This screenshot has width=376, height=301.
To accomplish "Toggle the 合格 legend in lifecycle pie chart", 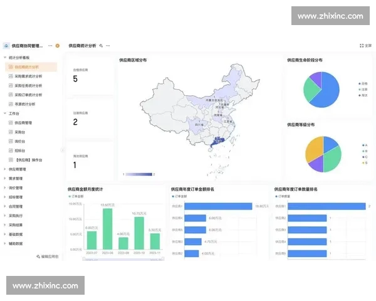I will (x=363, y=83).
